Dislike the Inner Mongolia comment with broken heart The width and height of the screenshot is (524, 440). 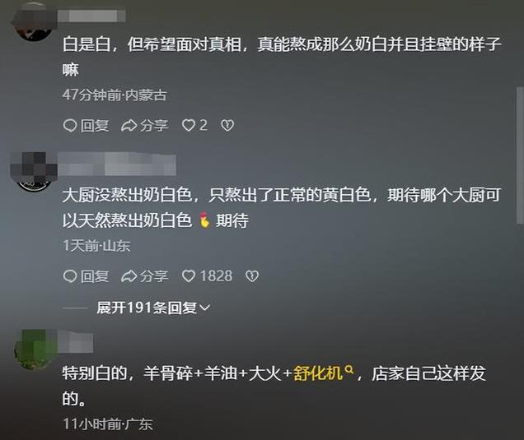pyautogui.click(x=227, y=126)
